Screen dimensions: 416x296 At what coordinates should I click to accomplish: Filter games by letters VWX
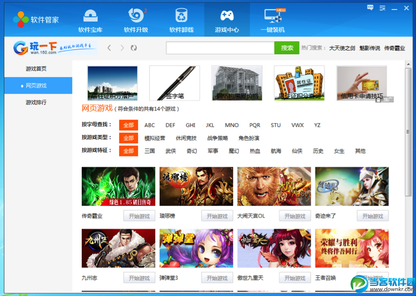pos(297,125)
